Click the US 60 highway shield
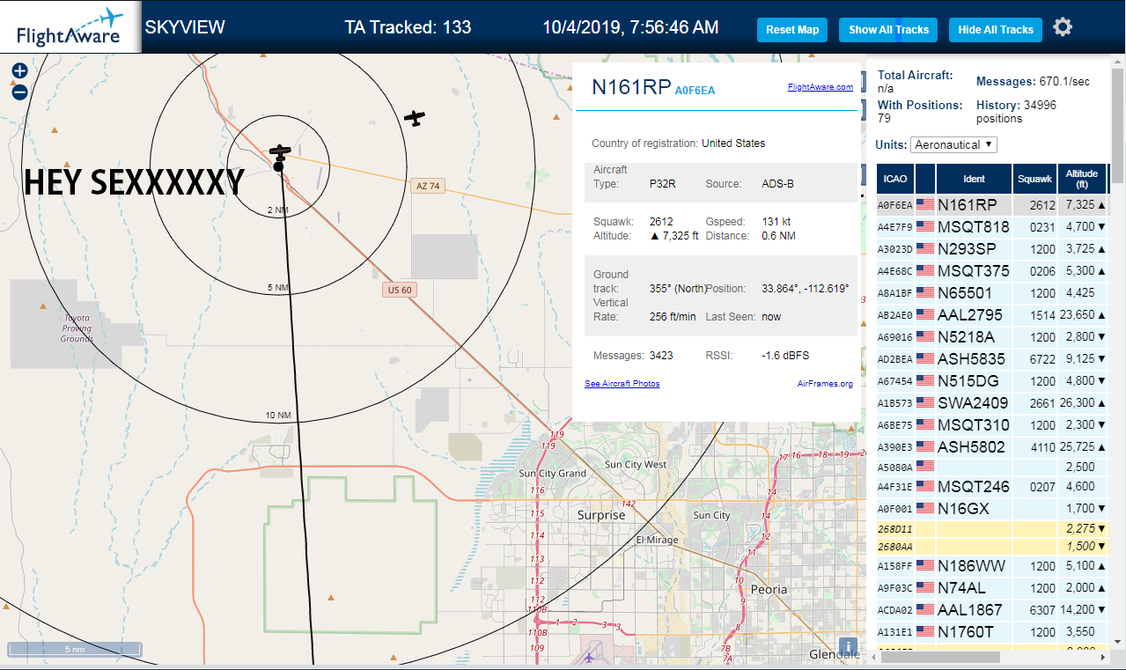Viewport: 1126px width, 670px height. click(x=400, y=290)
